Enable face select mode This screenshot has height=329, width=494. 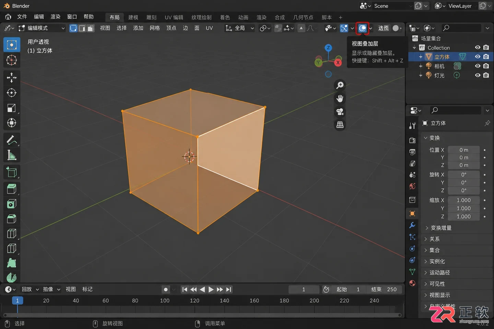pos(91,28)
